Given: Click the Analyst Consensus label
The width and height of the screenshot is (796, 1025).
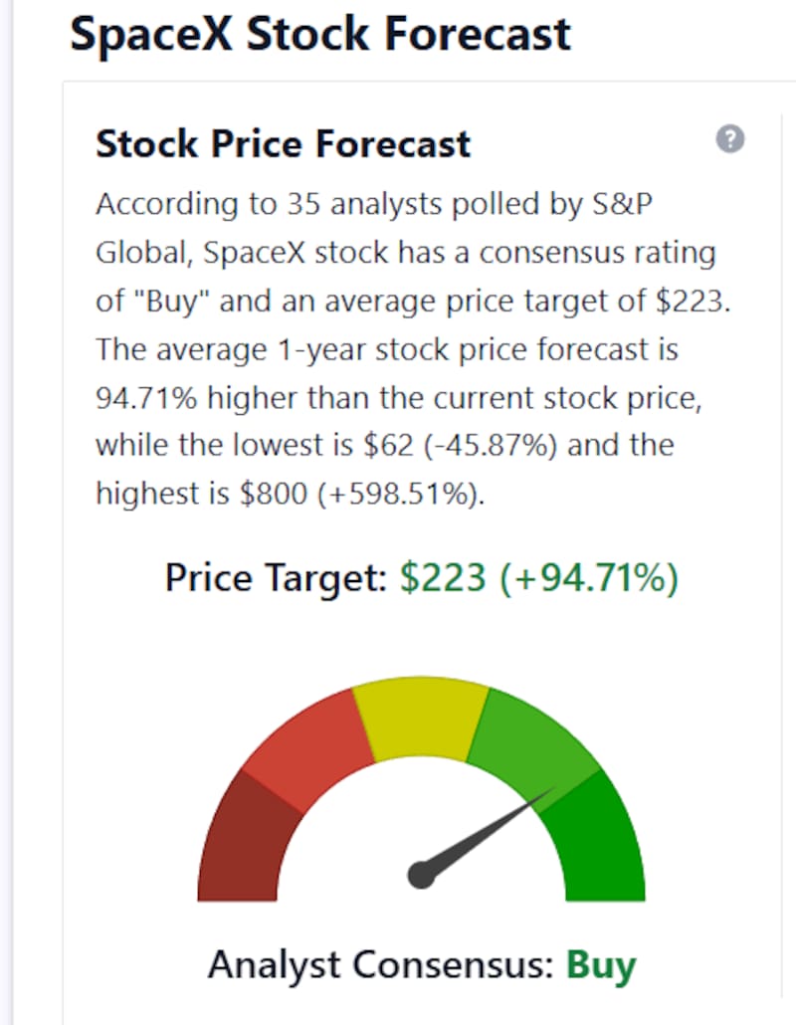Looking at the screenshot, I should 381,964.
